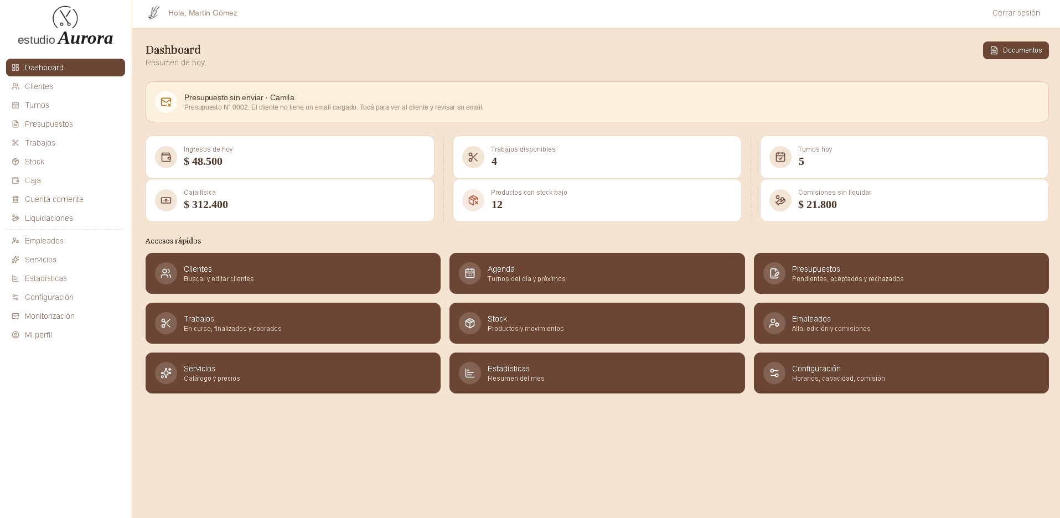This screenshot has width=1060, height=518.
Task: Click the Estadísticas chart icon in sidebar
Action: tap(15, 278)
